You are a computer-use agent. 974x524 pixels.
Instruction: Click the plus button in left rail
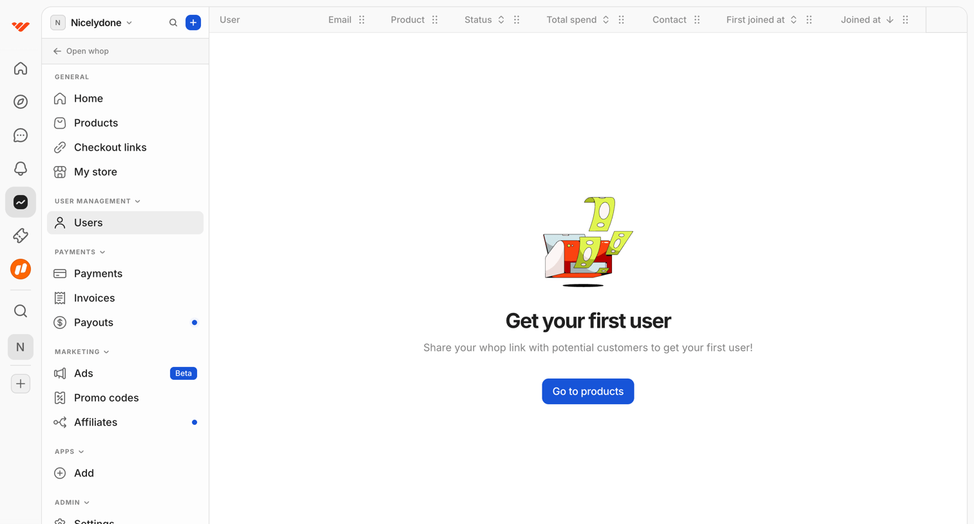[x=21, y=384]
